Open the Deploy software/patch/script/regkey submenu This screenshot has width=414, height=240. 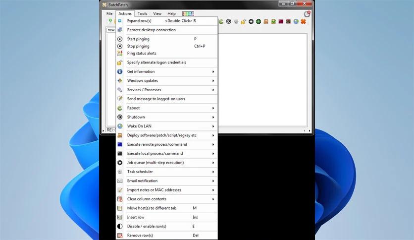pos(167,135)
